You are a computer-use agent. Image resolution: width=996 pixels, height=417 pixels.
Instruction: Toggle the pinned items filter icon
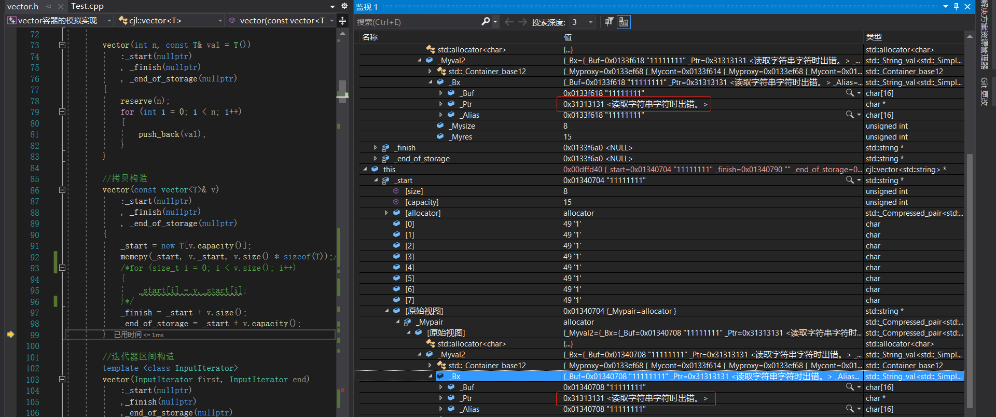609,22
